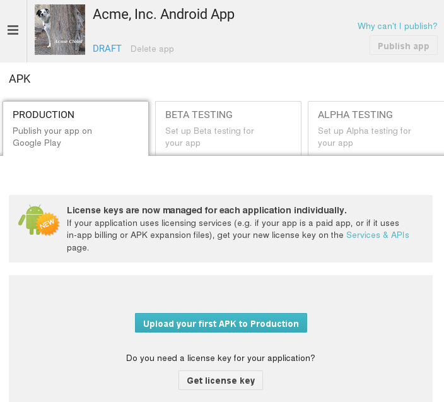Click "Publish your app on Google Play" subtitle

click(x=52, y=137)
